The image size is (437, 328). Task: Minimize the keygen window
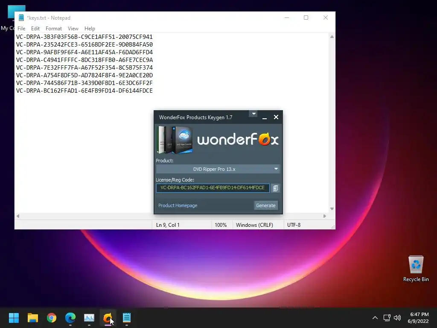[x=265, y=117]
